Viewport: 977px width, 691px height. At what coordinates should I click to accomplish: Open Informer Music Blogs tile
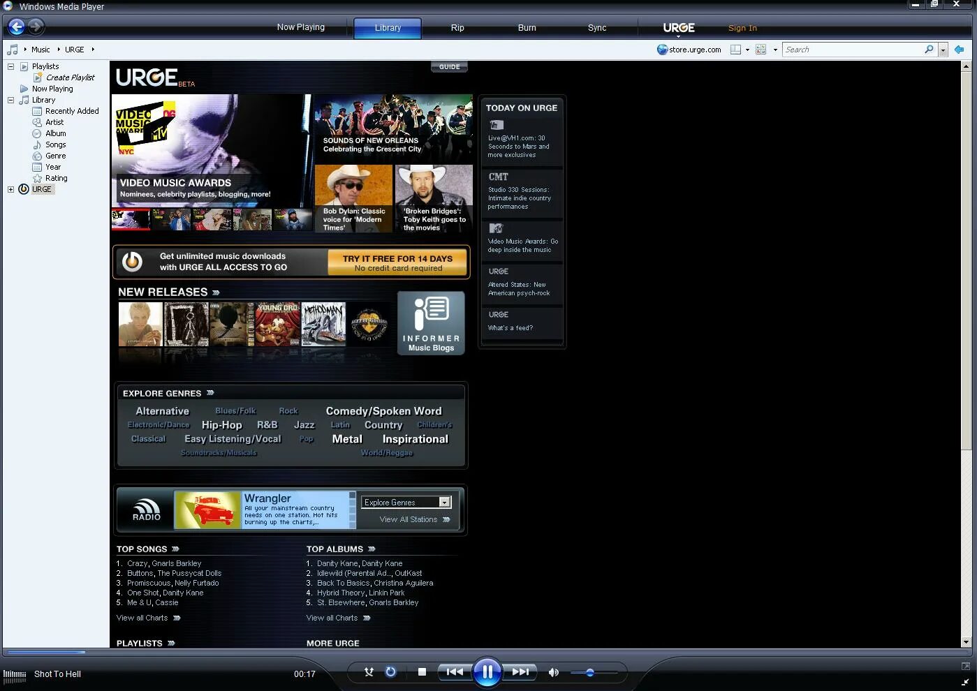[431, 323]
